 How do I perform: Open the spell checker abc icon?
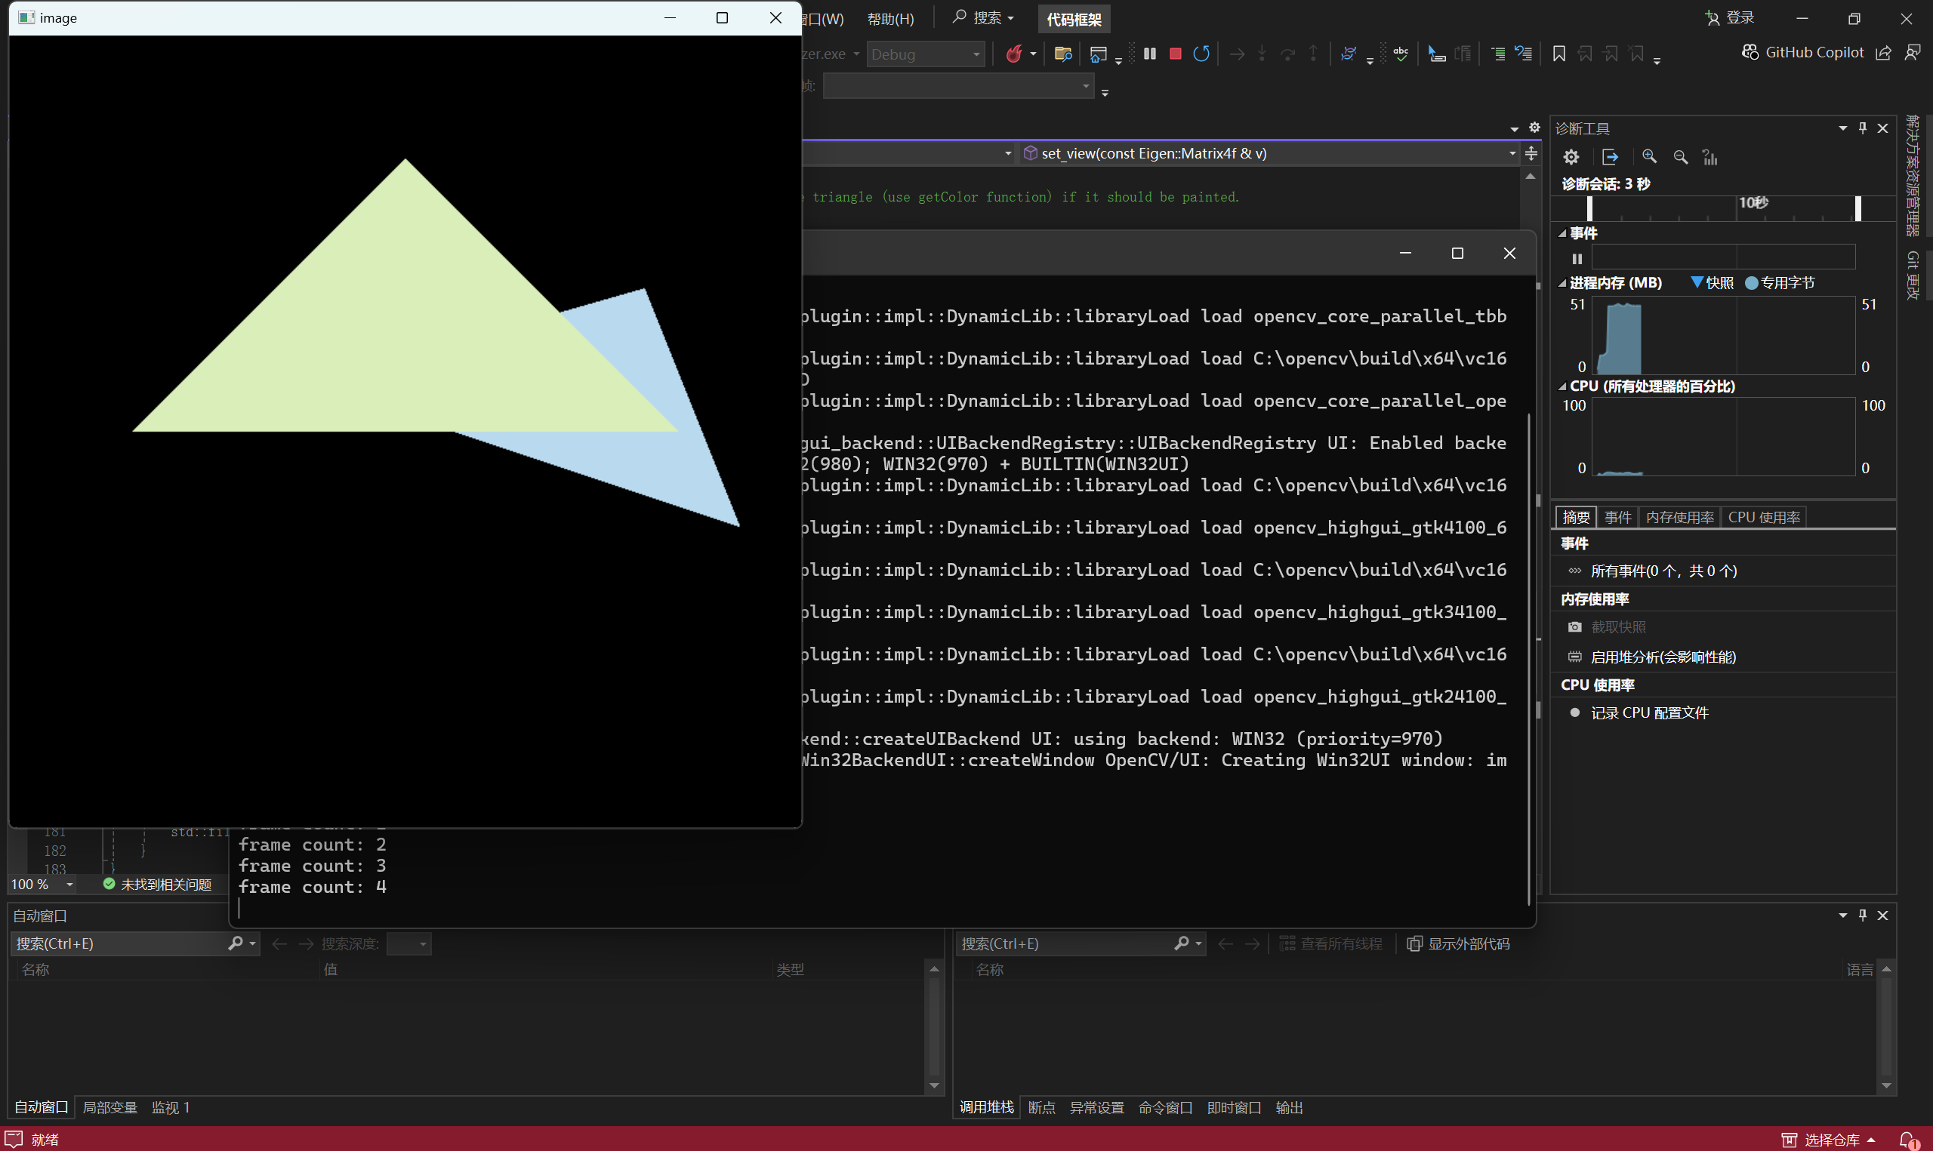[x=1401, y=54]
